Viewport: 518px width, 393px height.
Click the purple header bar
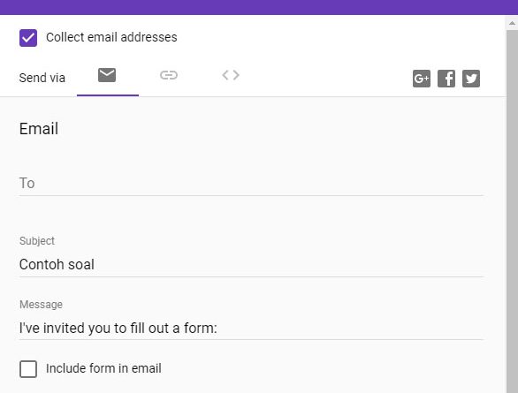pyautogui.click(x=259, y=7)
